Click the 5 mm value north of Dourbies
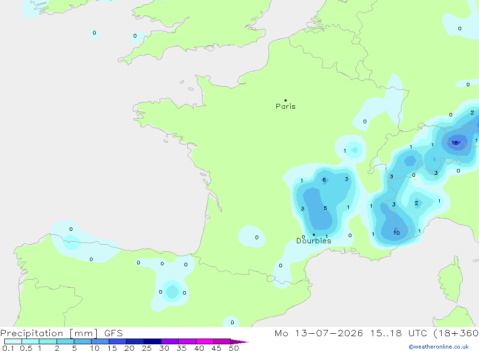 [x=325, y=208]
